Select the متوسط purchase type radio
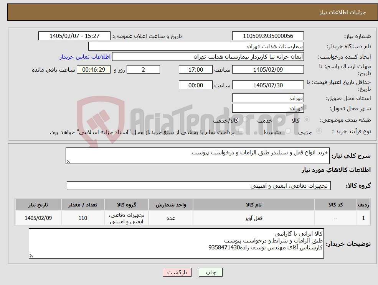378x285 pixels. coord(288,131)
